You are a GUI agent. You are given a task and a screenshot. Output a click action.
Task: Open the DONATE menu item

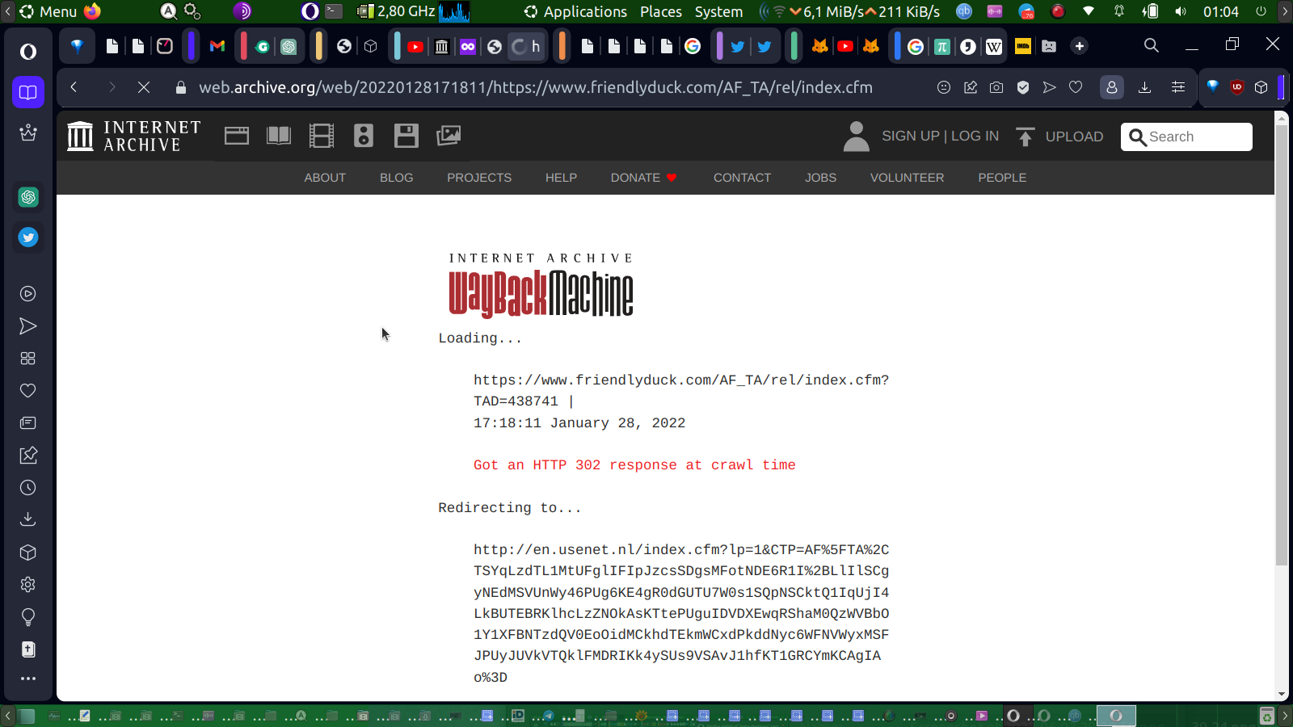point(643,178)
